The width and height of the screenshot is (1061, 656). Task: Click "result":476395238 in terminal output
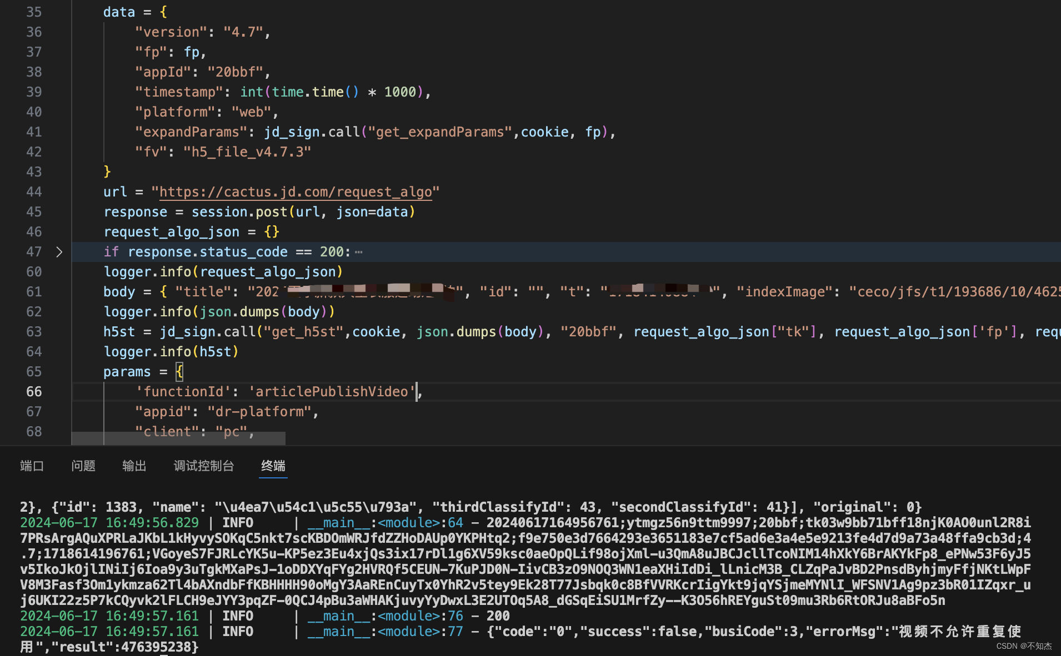(x=124, y=647)
